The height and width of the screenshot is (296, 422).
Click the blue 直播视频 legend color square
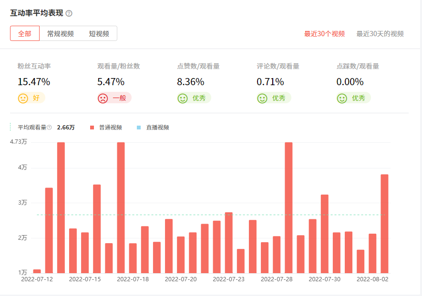point(139,128)
